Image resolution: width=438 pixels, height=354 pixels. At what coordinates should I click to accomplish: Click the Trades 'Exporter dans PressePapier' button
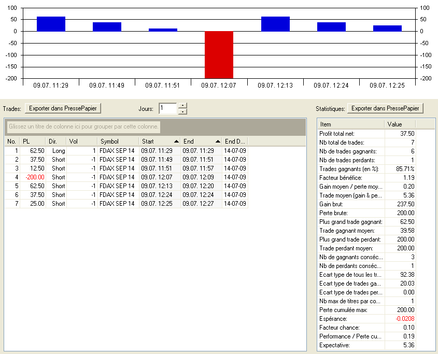coord(63,108)
